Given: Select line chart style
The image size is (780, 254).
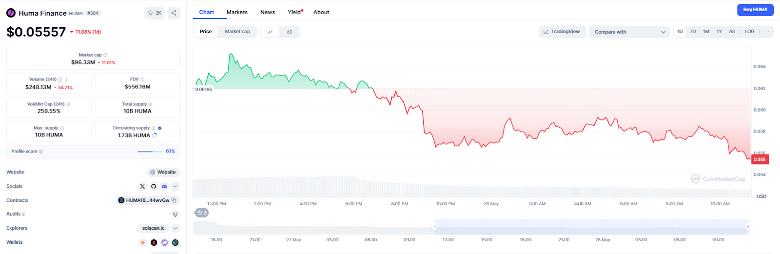Looking at the screenshot, I should [270, 32].
